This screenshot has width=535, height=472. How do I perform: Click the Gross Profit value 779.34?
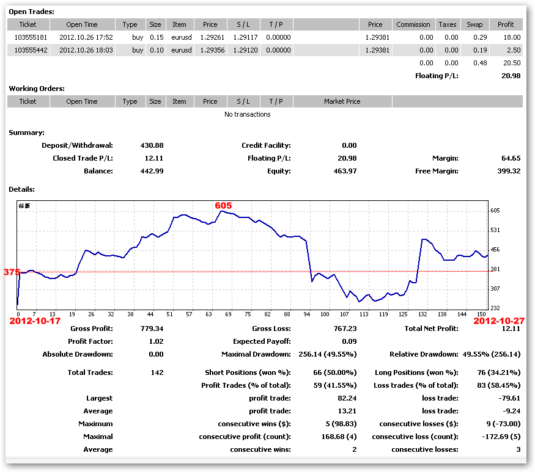pyautogui.click(x=152, y=329)
